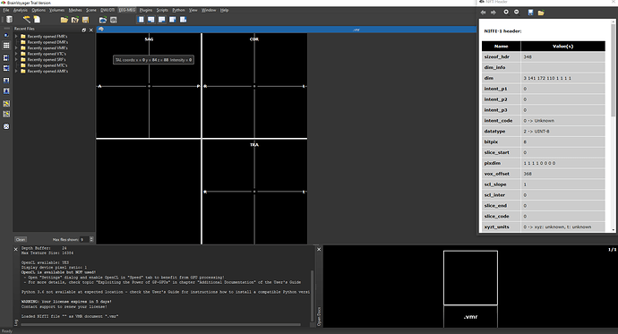This screenshot has width=618, height=334.
Task: Create a new document via toolbar icon
Action: (37, 20)
